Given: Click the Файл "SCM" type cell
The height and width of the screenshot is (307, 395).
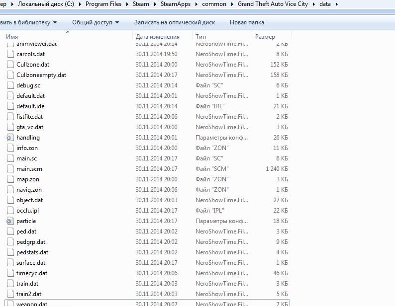Looking at the screenshot, I should [212, 169].
